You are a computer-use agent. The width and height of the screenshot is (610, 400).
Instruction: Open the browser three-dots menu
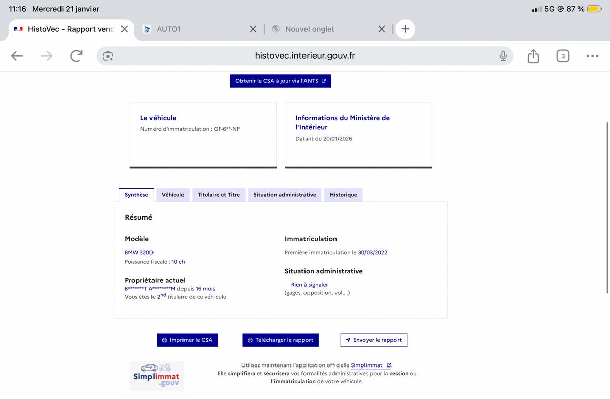[592, 56]
